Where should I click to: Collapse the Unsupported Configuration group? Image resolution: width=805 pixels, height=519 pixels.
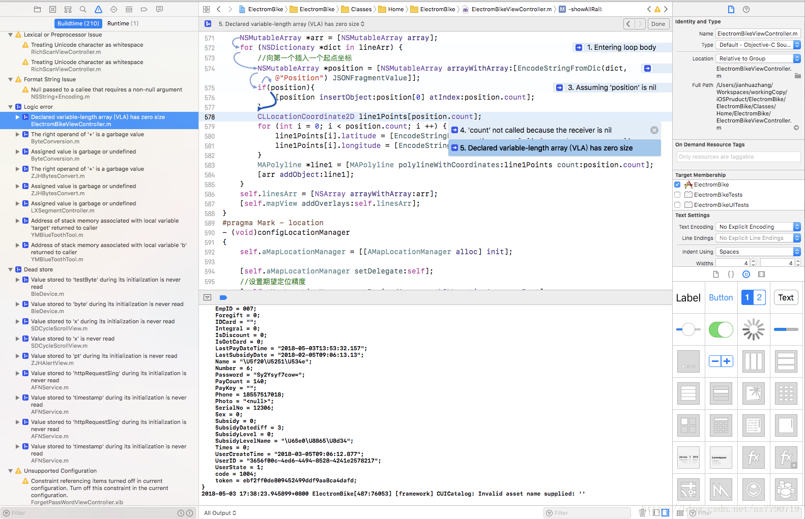[x=11, y=471]
